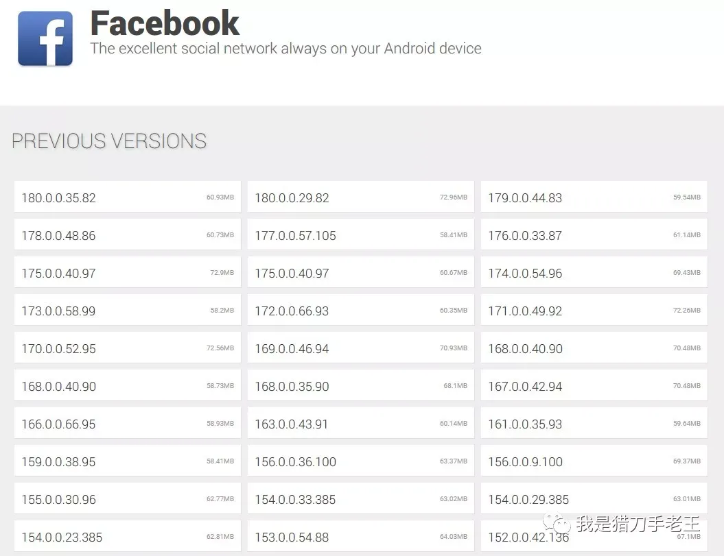This screenshot has height=556, width=724.
Task: Click the 62.77MB file size label
Action: click(220, 499)
